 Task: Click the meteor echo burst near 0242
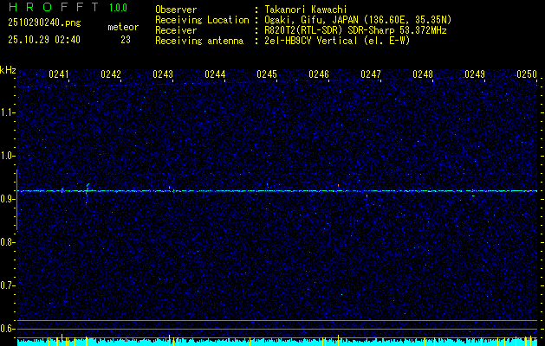(x=88, y=189)
